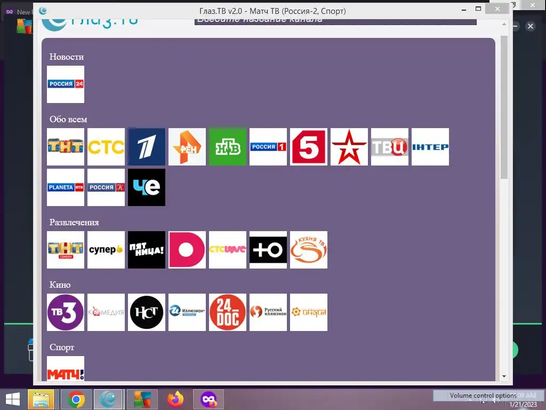Open the ТНТ Comedy entertainment channel
This screenshot has height=410, width=546.
66,250
